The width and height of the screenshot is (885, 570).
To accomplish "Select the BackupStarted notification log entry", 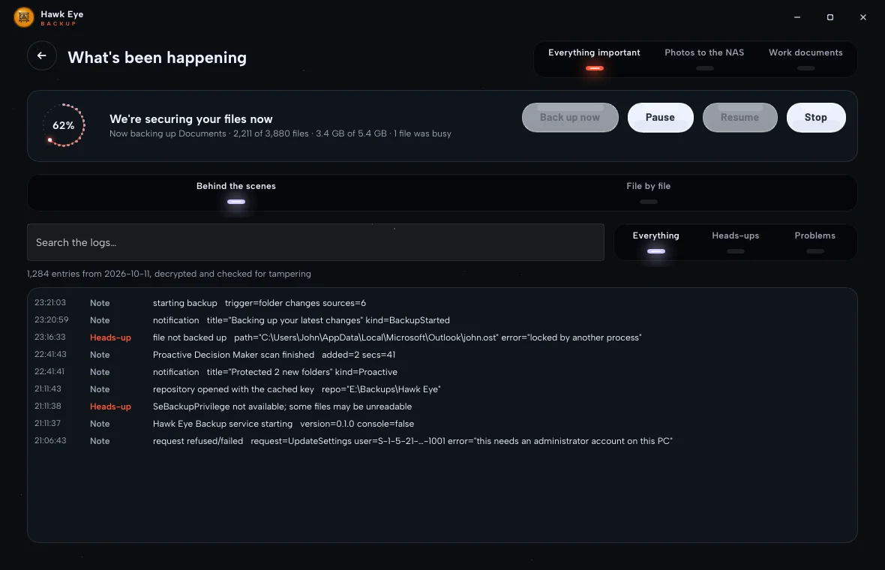I will pos(442,320).
